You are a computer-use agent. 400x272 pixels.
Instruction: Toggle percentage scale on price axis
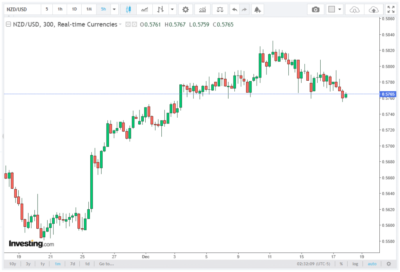pos(341,264)
